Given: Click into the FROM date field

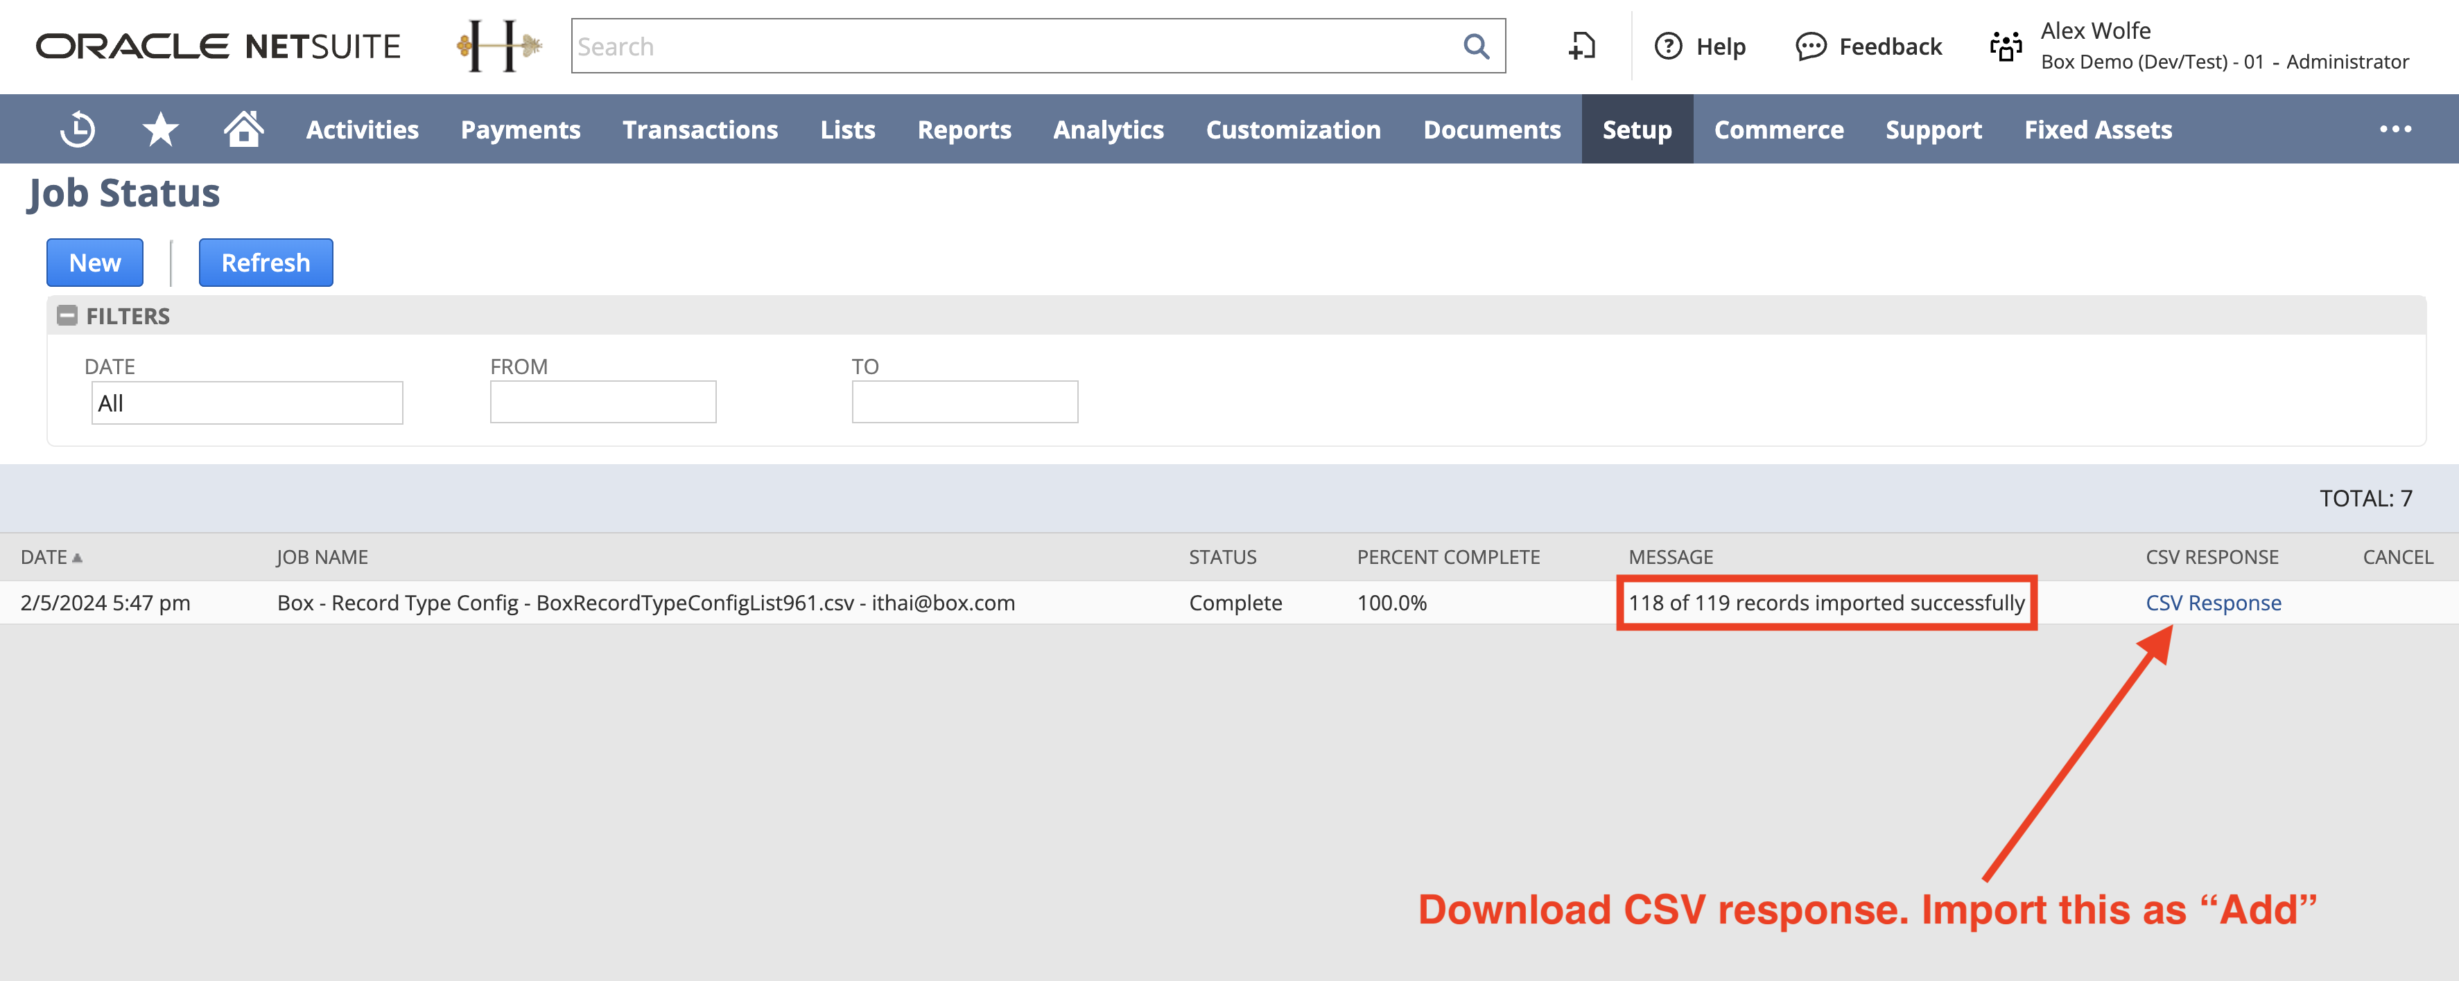Looking at the screenshot, I should coord(602,402).
